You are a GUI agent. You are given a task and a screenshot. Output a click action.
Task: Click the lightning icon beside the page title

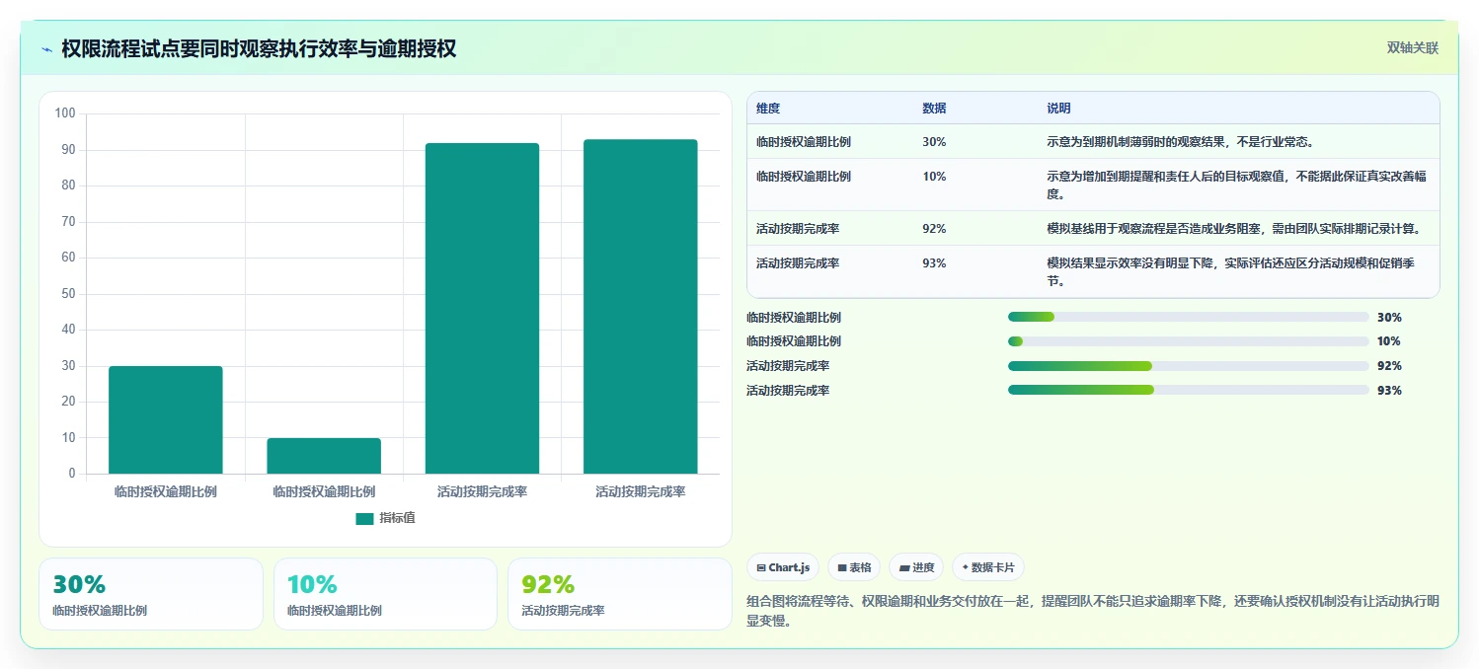click(x=46, y=48)
